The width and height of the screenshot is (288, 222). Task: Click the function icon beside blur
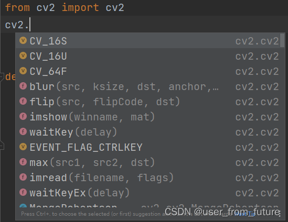tap(23, 86)
